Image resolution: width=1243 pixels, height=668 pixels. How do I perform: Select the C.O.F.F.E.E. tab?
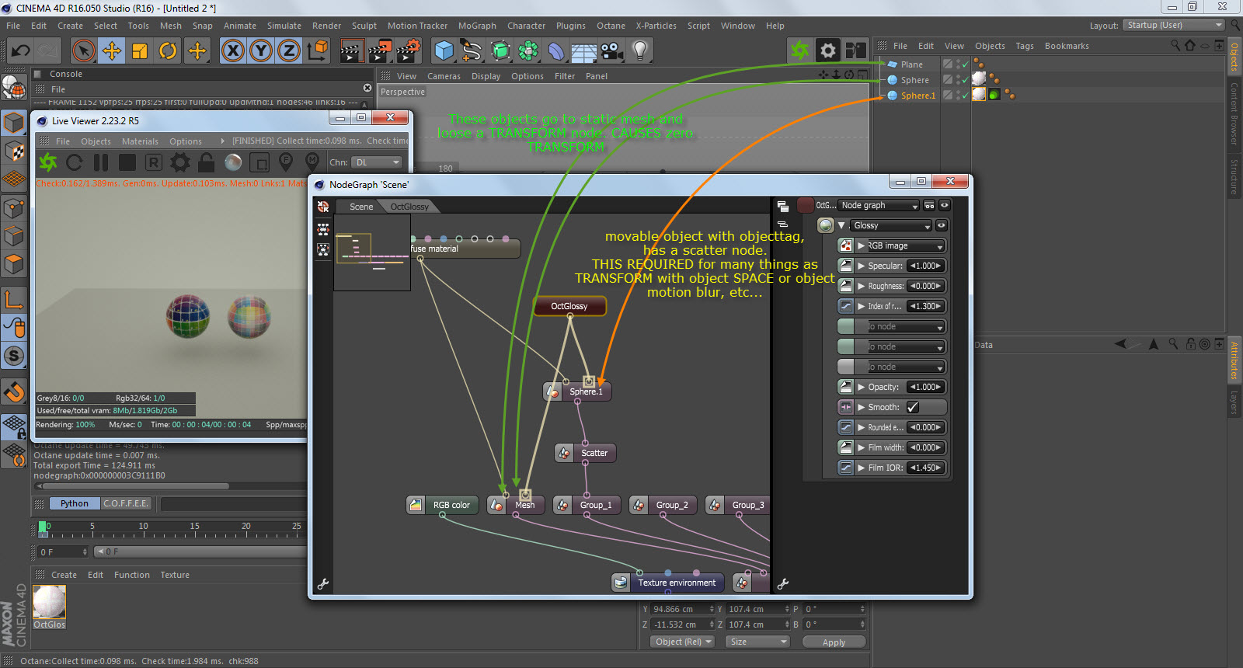(x=126, y=503)
